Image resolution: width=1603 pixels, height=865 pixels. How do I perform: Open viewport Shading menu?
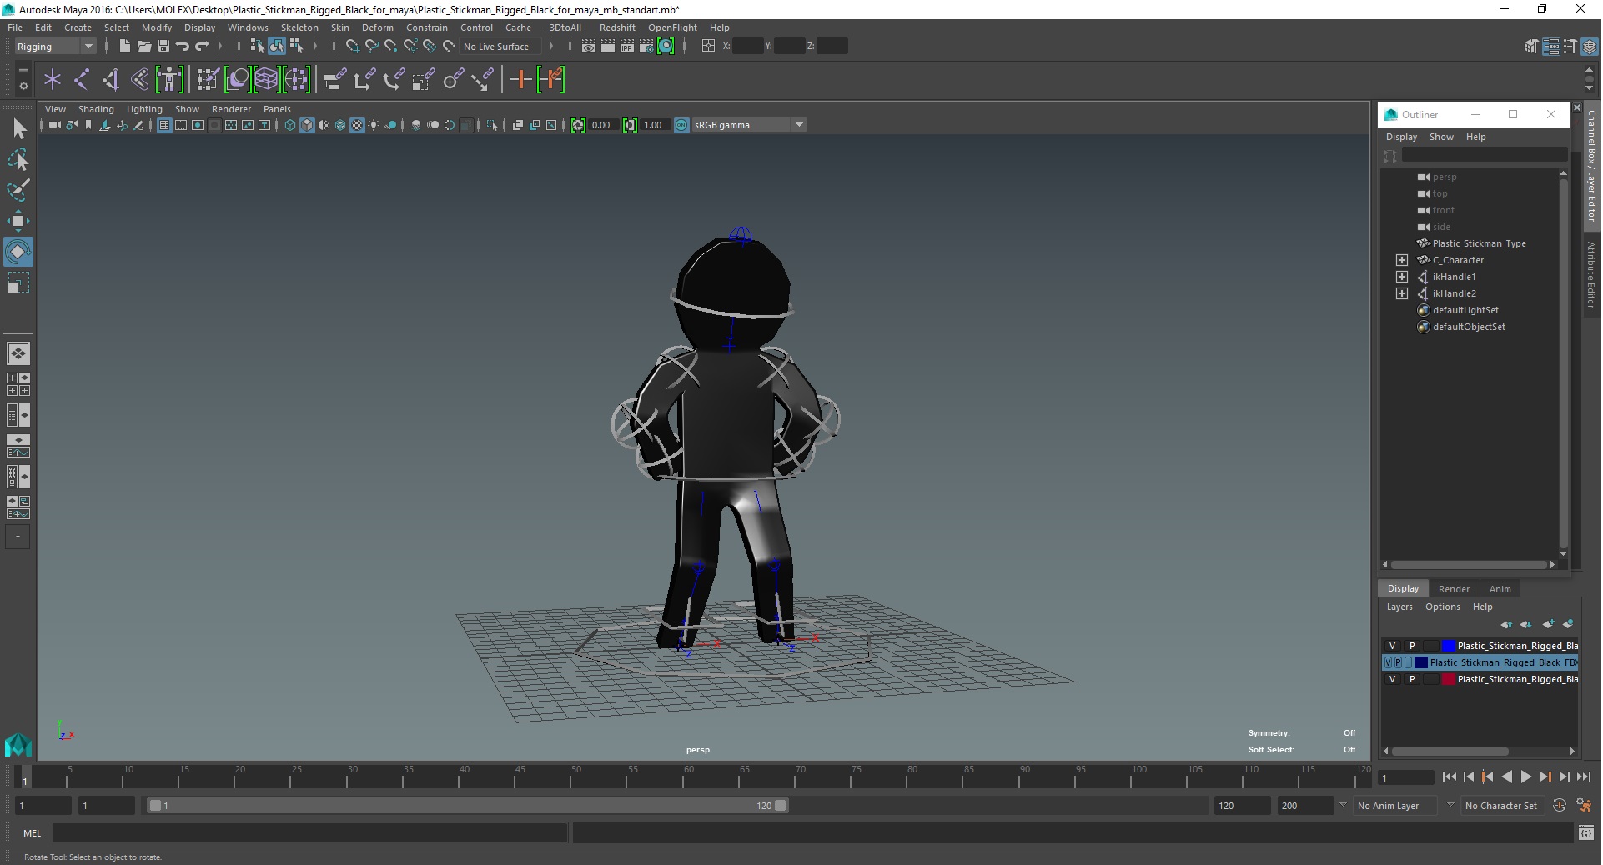coord(96,109)
